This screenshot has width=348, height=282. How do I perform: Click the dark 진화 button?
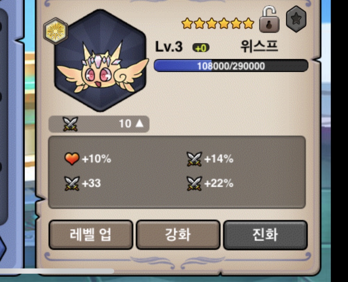(x=265, y=234)
